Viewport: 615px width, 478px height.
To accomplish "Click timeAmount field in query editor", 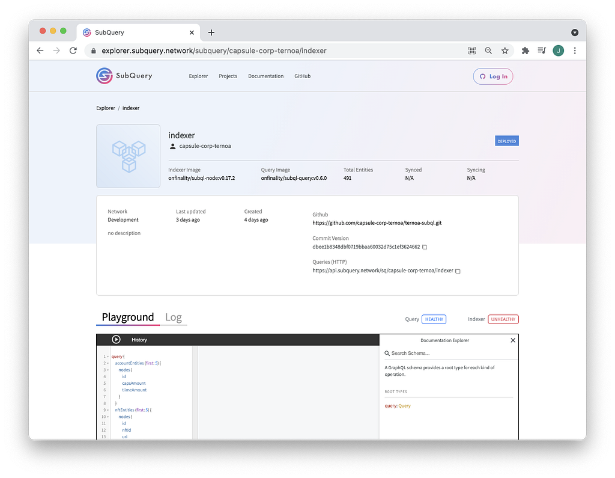I will [134, 390].
